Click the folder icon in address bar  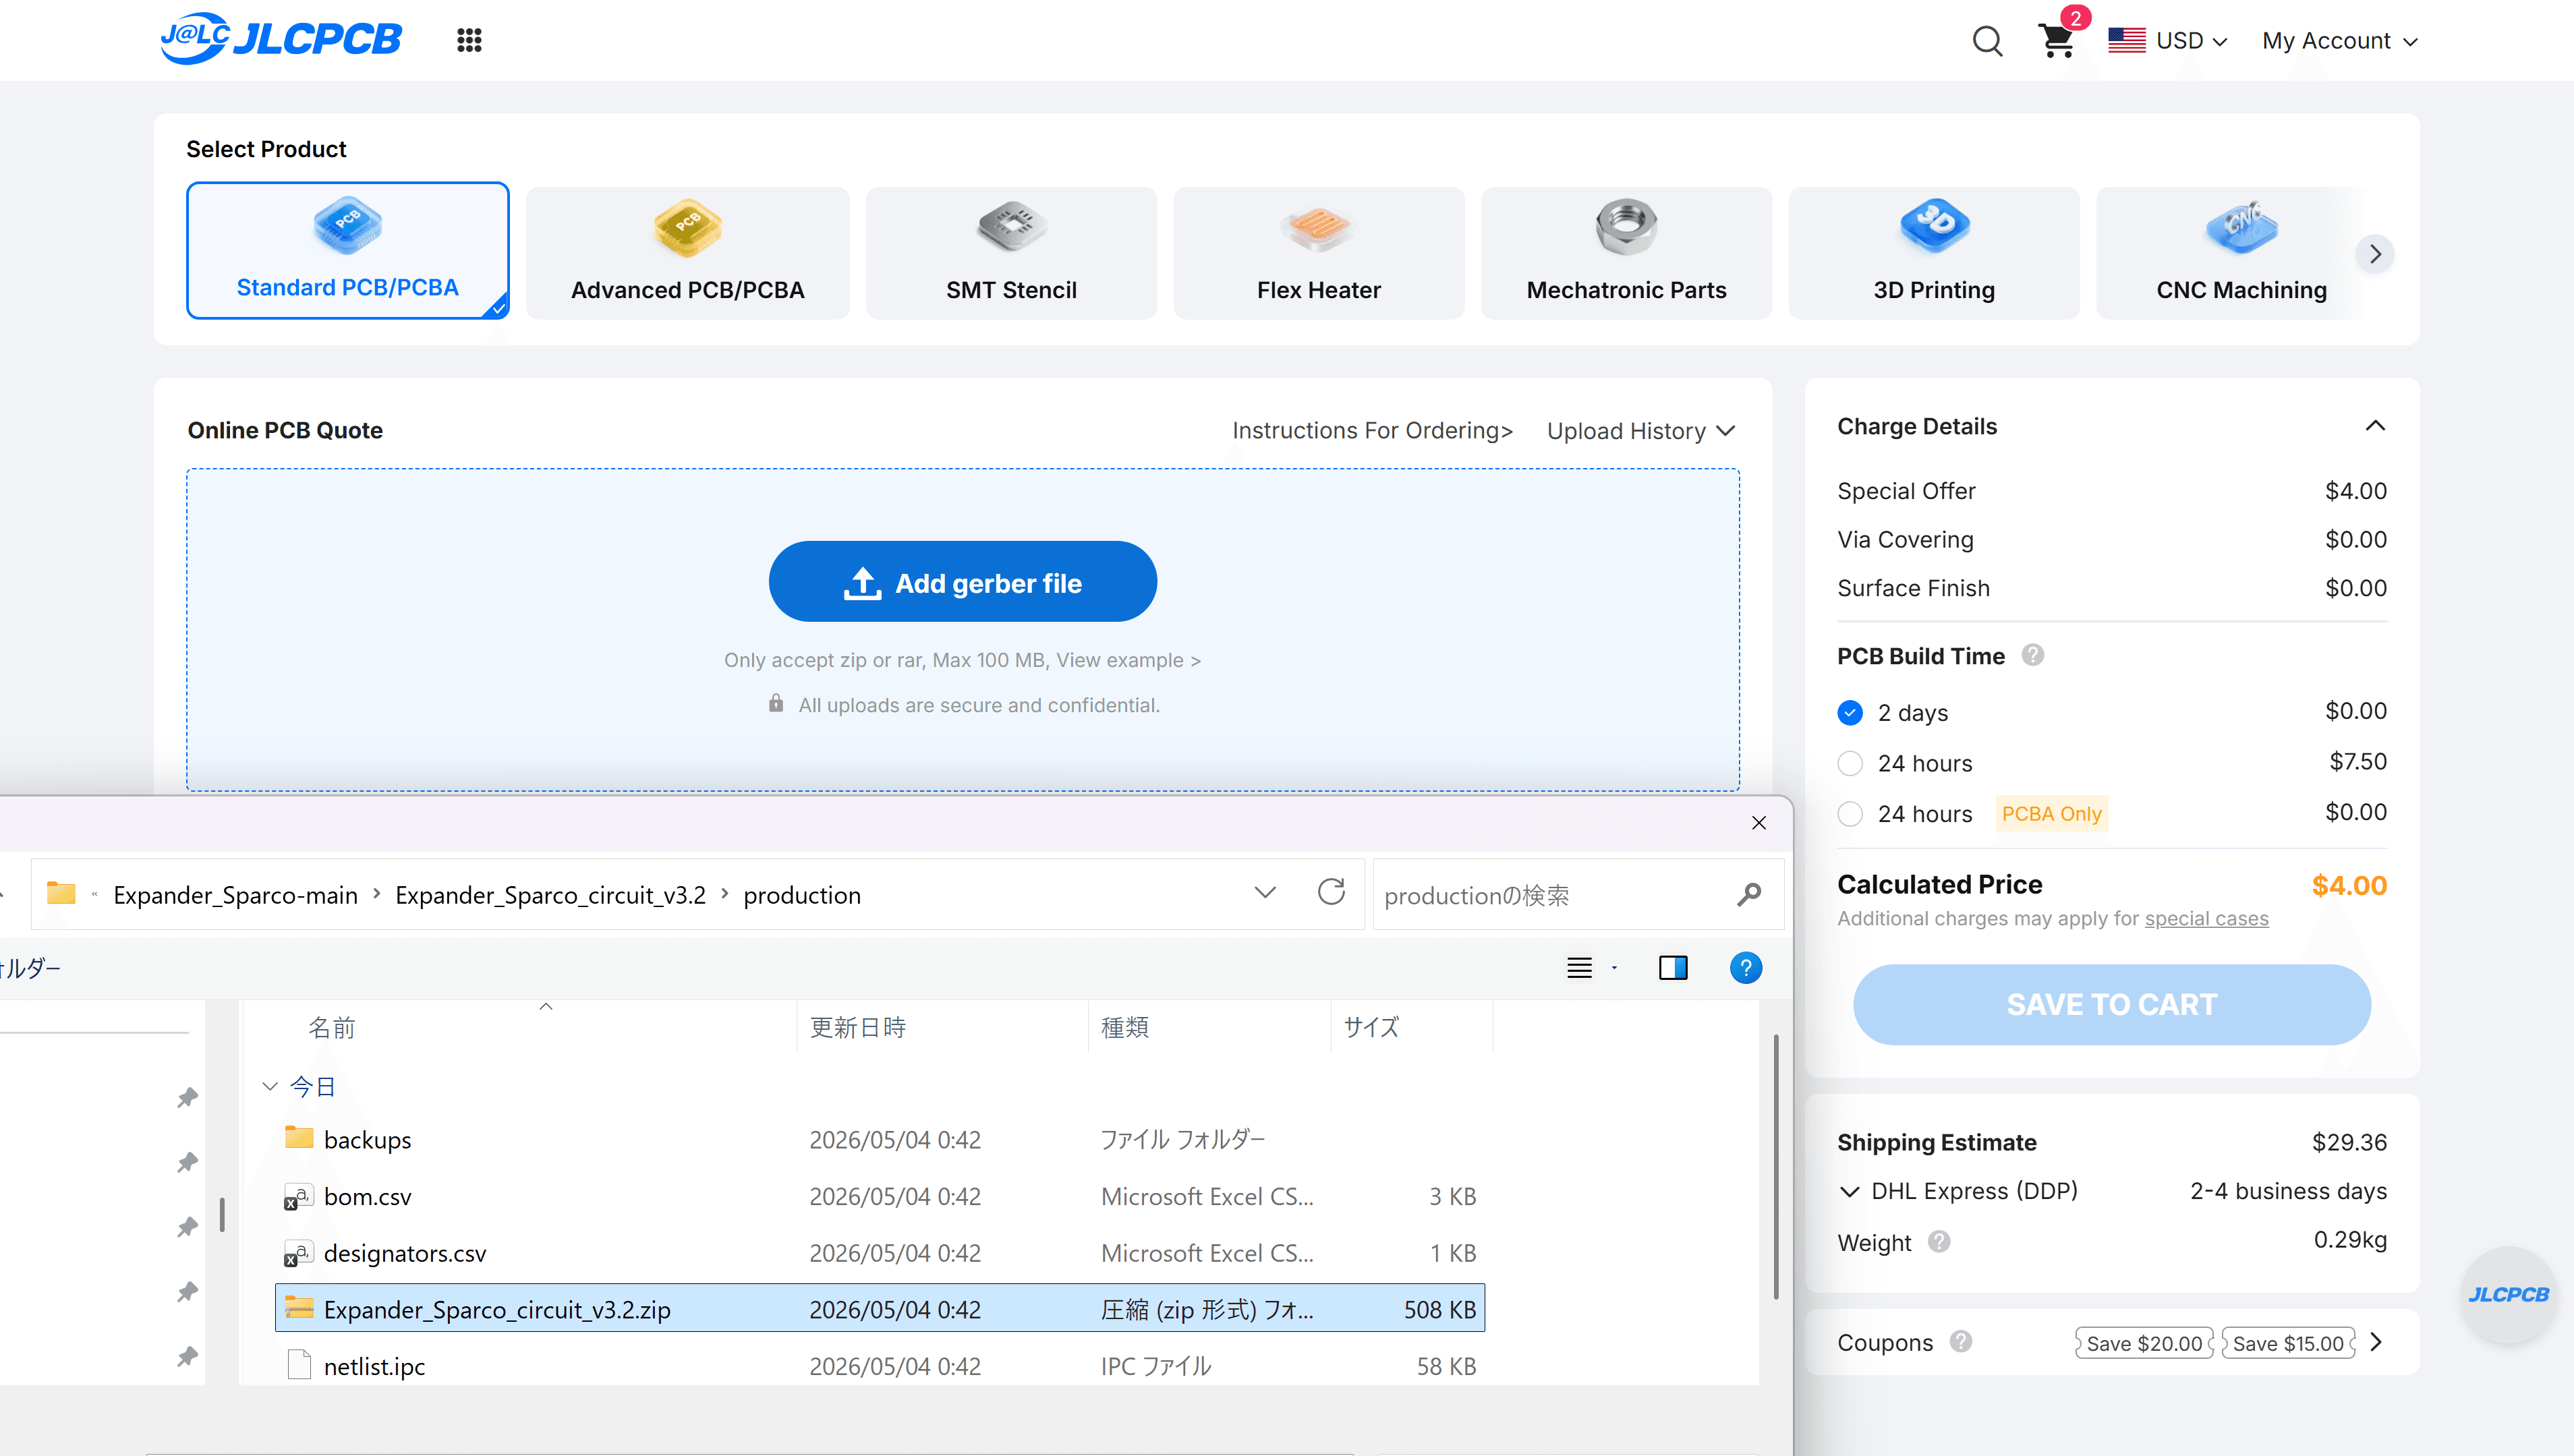[62, 893]
